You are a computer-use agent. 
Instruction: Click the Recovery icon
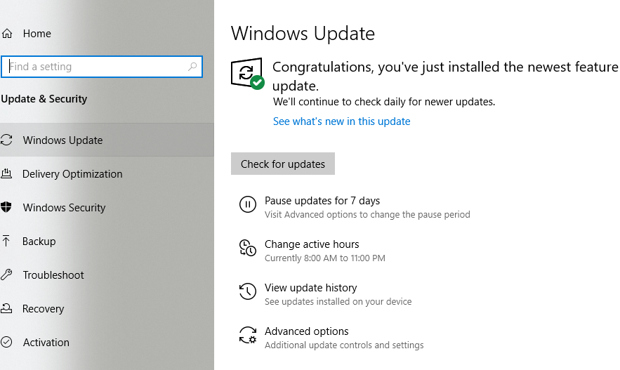pyautogui.click(x=6, y=308)
